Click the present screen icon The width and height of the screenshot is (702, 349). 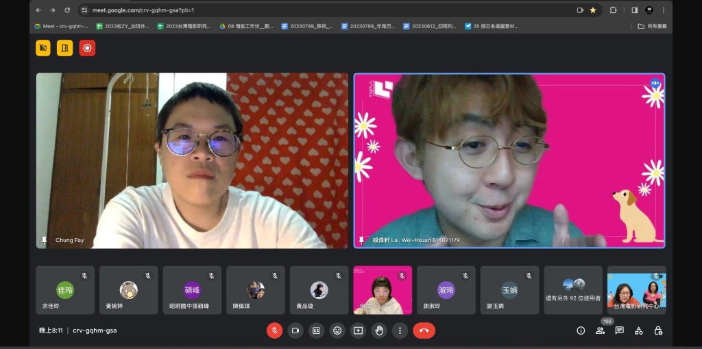click(358, 330)
